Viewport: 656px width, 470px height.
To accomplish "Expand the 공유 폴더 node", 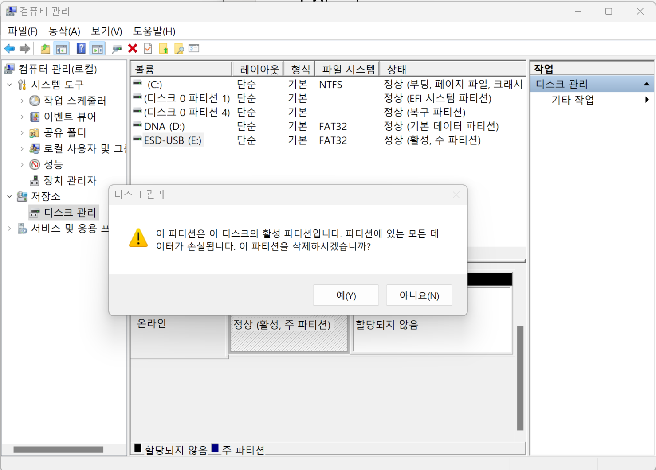I will pyautogui.click(x=22, y=132).
